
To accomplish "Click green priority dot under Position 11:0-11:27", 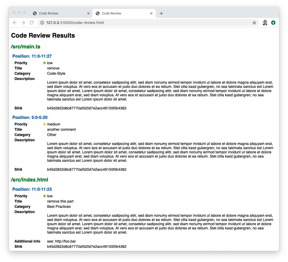I will [44, 63].
